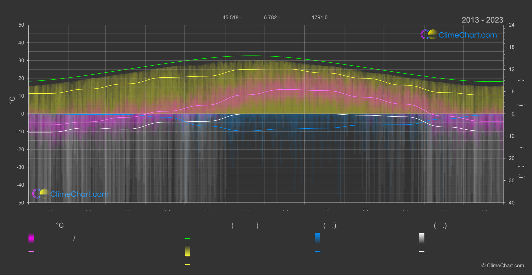This screenshot has width=532, height=275.
Task: Click the longitude value 6.782
Action: pyautogui.click(x=270, y=18)
